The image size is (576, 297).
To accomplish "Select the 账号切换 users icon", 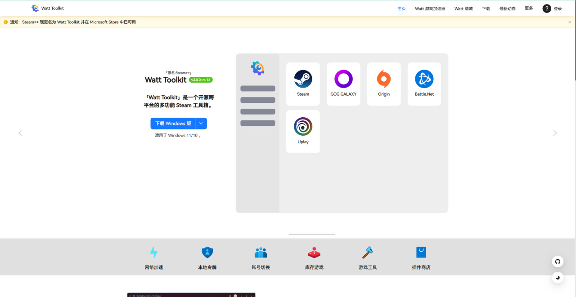I will (261, 253).
